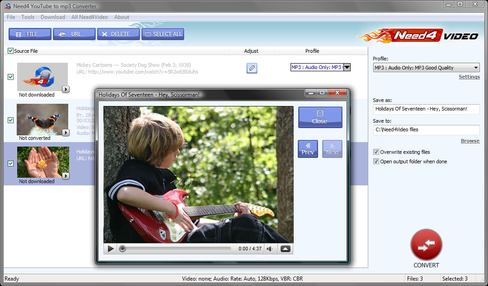Image resolution: width=488 pixels, height=286 pixels.
Task: Click the Video/Audio rate info in status bar
Action: tap(242, 278)
